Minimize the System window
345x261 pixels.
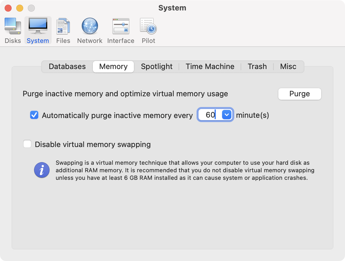[20, 8]
